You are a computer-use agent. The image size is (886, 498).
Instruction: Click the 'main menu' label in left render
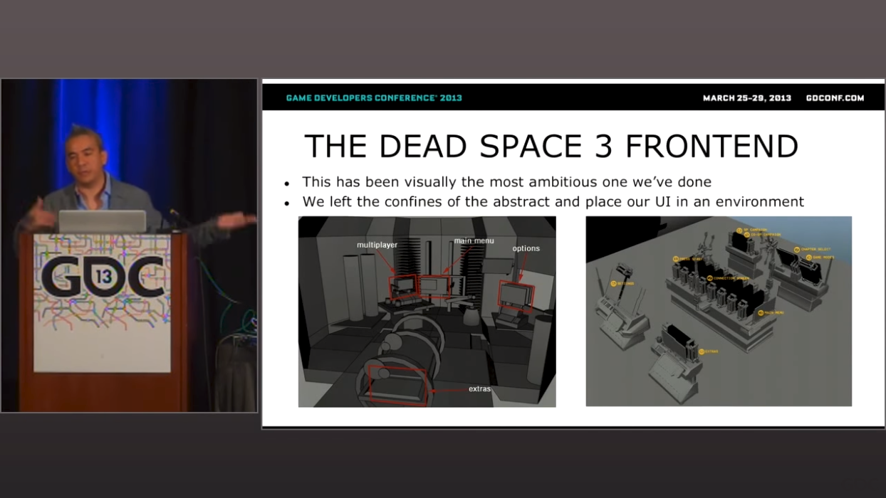474,241
